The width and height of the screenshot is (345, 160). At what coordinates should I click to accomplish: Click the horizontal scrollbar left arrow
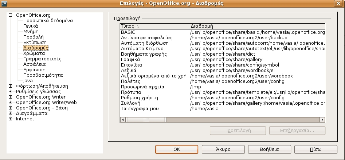[123, 120]
